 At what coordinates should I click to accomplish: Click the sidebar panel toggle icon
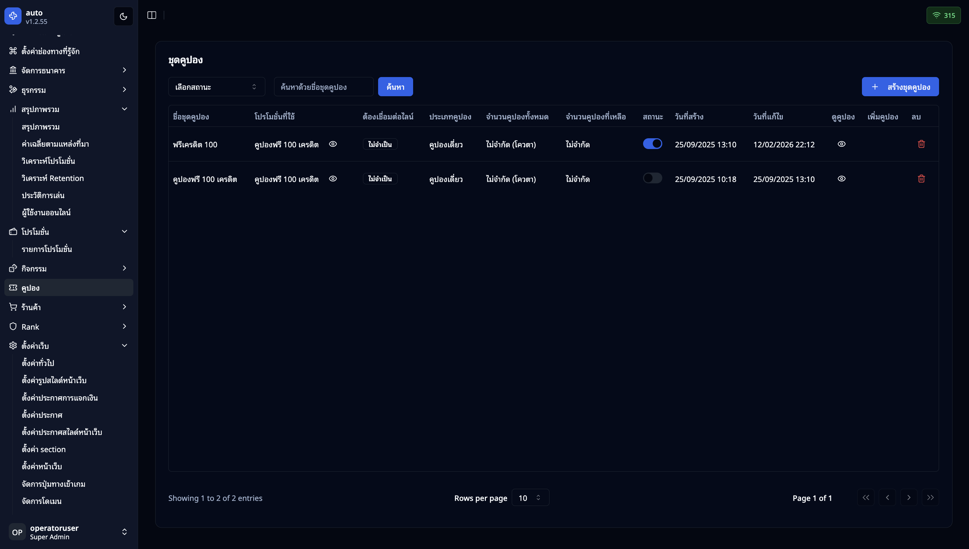pyautogui.click(x=152, y=15)
